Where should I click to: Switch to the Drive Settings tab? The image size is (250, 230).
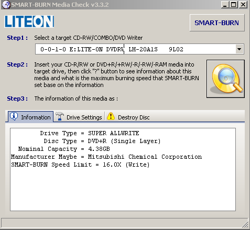click(x=79, y=117)
